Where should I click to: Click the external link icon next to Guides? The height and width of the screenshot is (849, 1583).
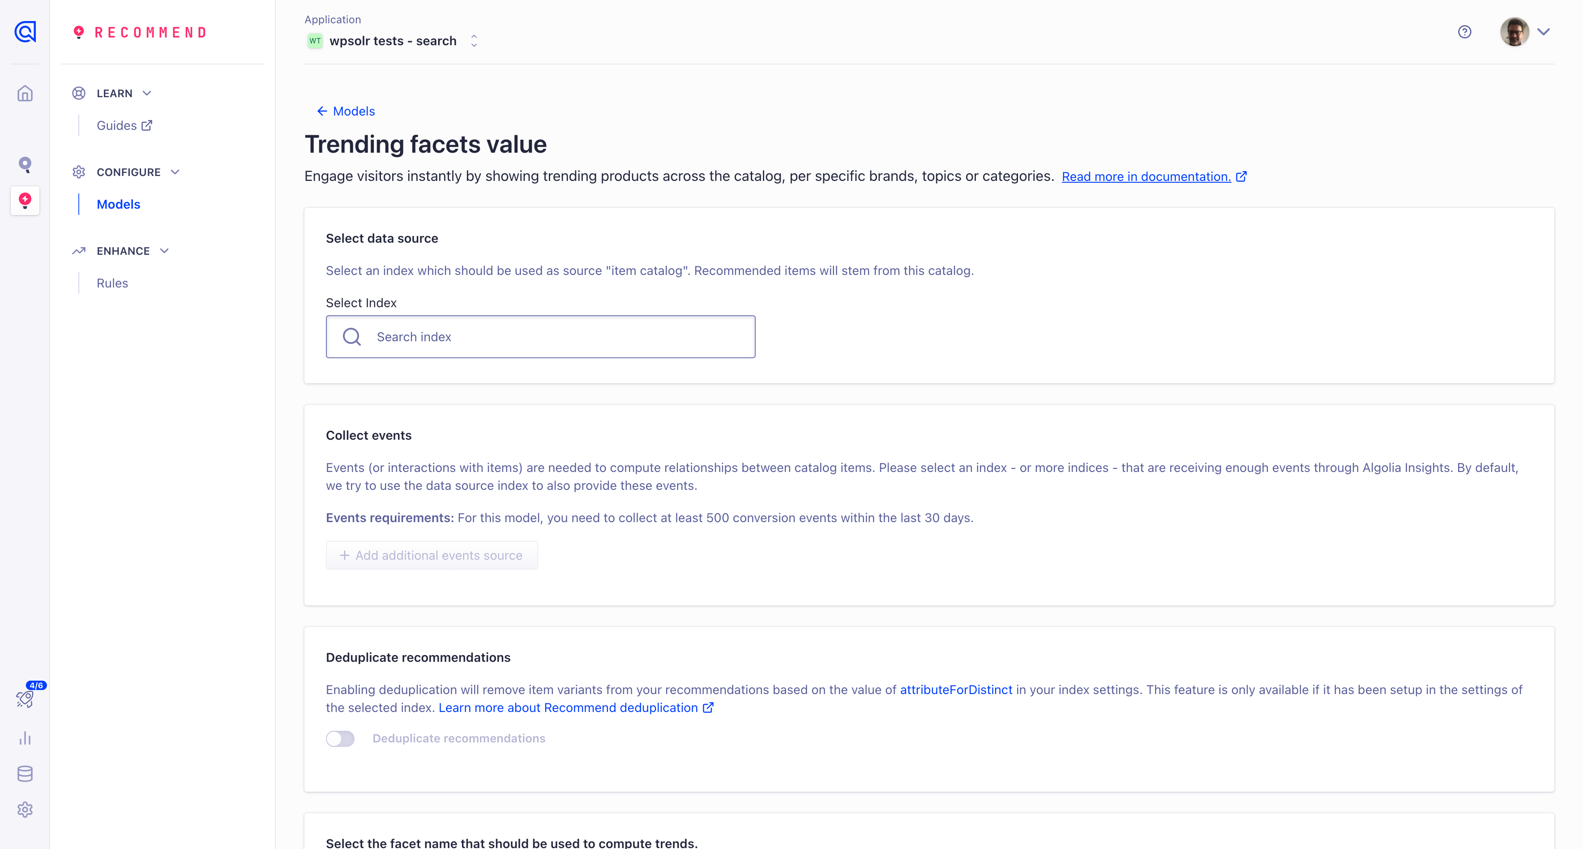(x=147, y=125)
